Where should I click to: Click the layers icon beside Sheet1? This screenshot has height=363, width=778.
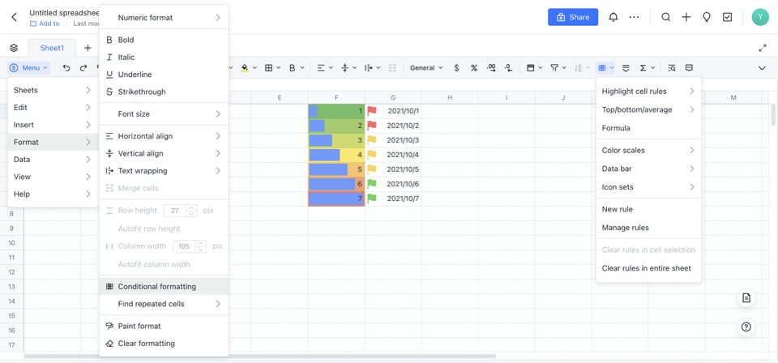[x=14, y=48]
